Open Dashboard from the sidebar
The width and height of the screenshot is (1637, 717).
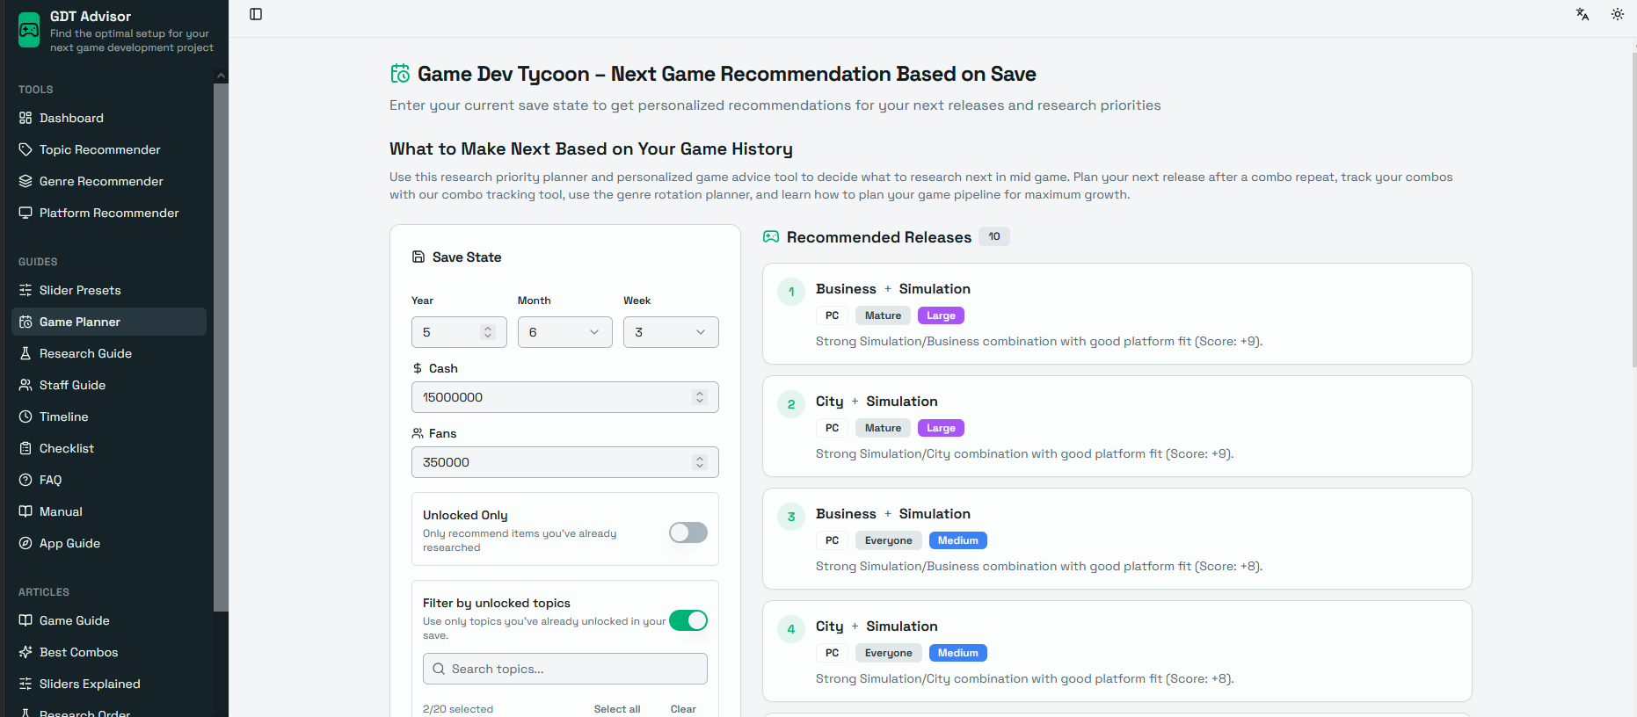pyautogui.click(x=71, y=118)
